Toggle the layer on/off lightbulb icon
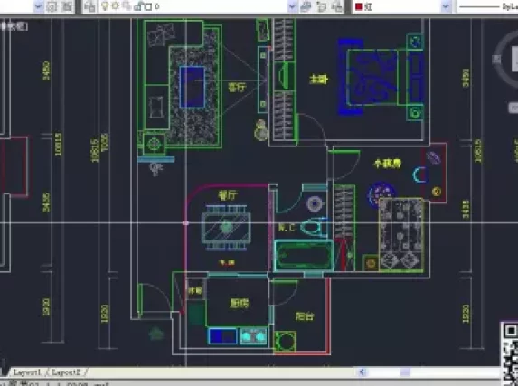This screenshot has height=386, width=518. click(105, 6)
